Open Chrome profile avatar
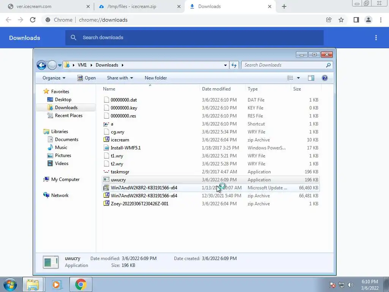The image size is (389, 292). (368, 20)
